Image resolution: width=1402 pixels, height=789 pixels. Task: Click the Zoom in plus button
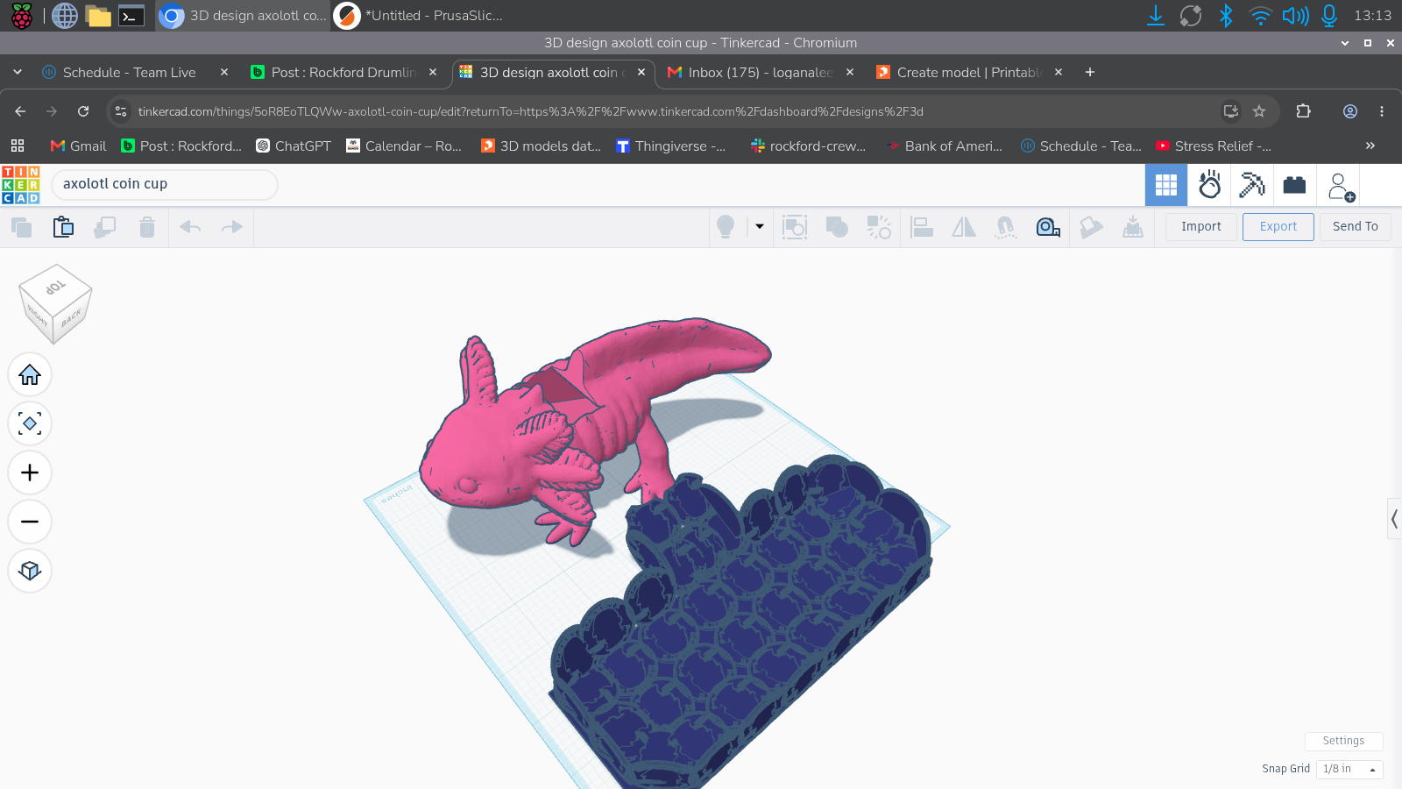click(30, 473)
